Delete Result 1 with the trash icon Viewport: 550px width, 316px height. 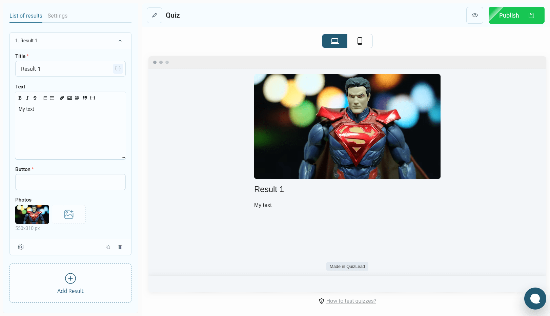pyautogui.click(x=120, y=247)
